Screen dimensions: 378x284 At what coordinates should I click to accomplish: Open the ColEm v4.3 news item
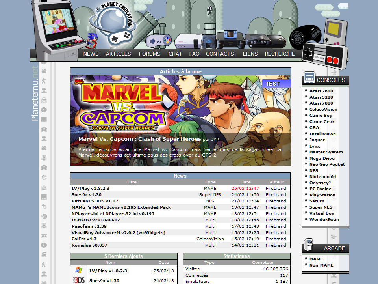(84, 239)
